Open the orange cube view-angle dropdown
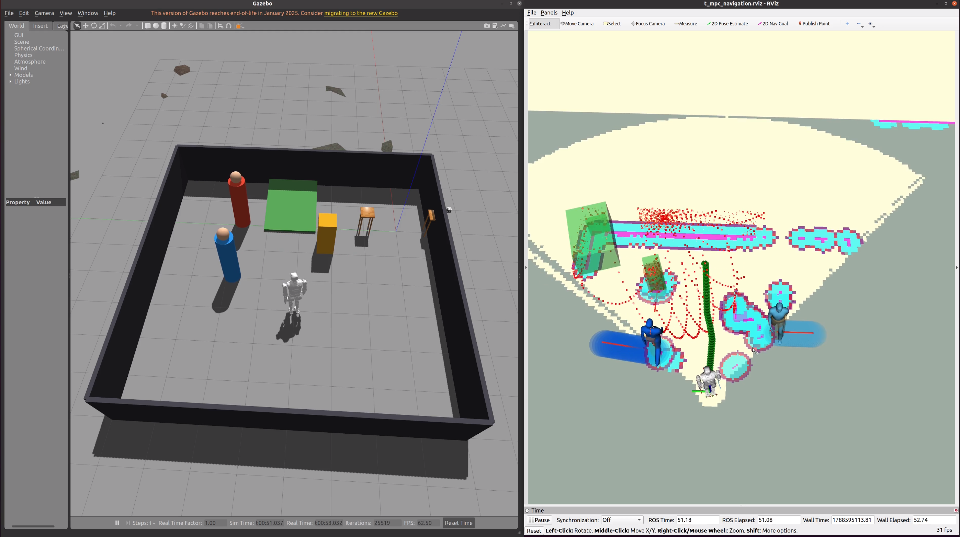This screenshot has width=960, height=537. pyautogui.click(x=240, y=26)
